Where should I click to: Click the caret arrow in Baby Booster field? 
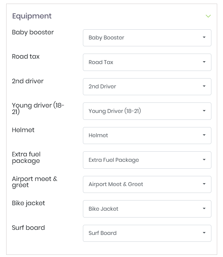pos(204,38)
